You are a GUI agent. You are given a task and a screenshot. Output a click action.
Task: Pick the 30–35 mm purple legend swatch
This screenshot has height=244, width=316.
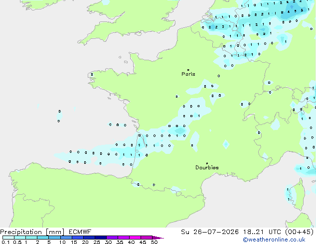click(112, 238)
